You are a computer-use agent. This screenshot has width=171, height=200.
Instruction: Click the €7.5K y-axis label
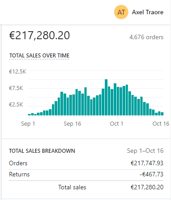(x=16, y=88)
